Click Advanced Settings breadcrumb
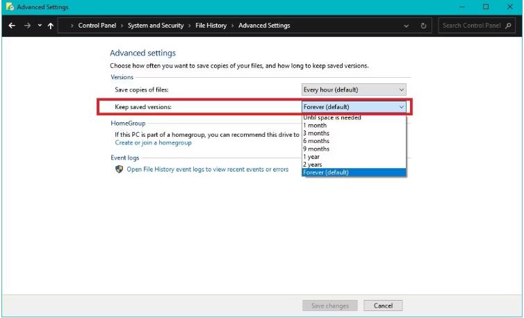Viewport: 524px width, 318px height. pyautogui.click(x=264, y=26)
